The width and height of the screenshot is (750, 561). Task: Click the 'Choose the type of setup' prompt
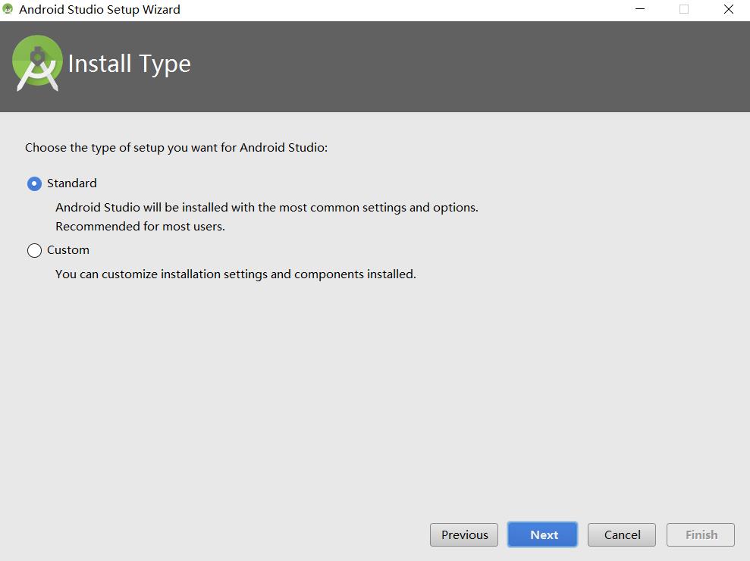(x=176, y=147)
